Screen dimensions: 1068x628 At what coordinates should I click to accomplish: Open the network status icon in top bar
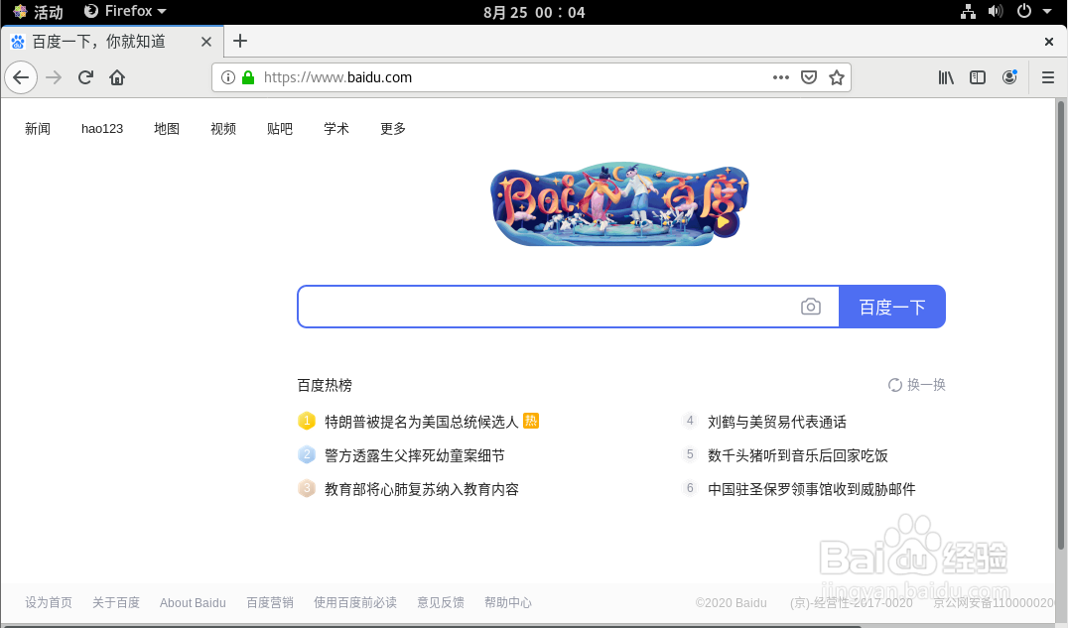968,12
